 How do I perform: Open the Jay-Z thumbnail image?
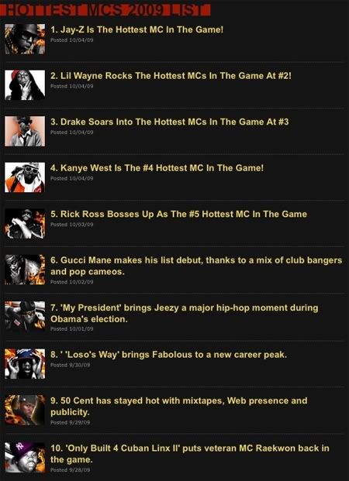25,39
